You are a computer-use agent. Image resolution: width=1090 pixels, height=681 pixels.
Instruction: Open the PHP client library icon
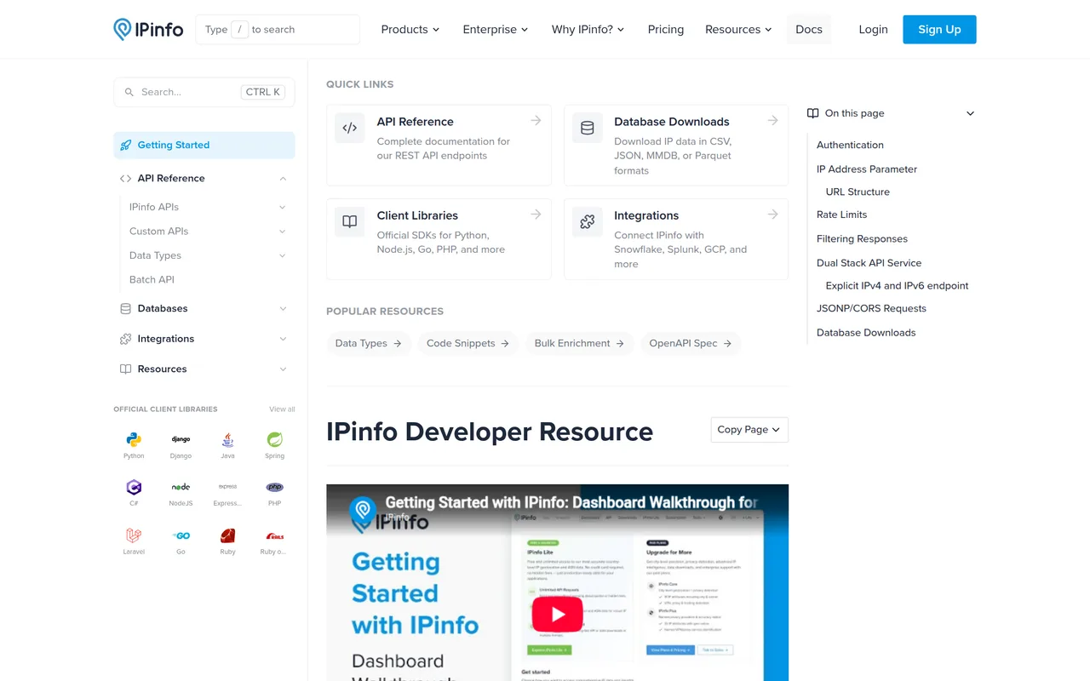coord(274,488)
